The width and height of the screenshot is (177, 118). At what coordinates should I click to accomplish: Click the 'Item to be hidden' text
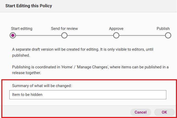(x=27, y=95)
